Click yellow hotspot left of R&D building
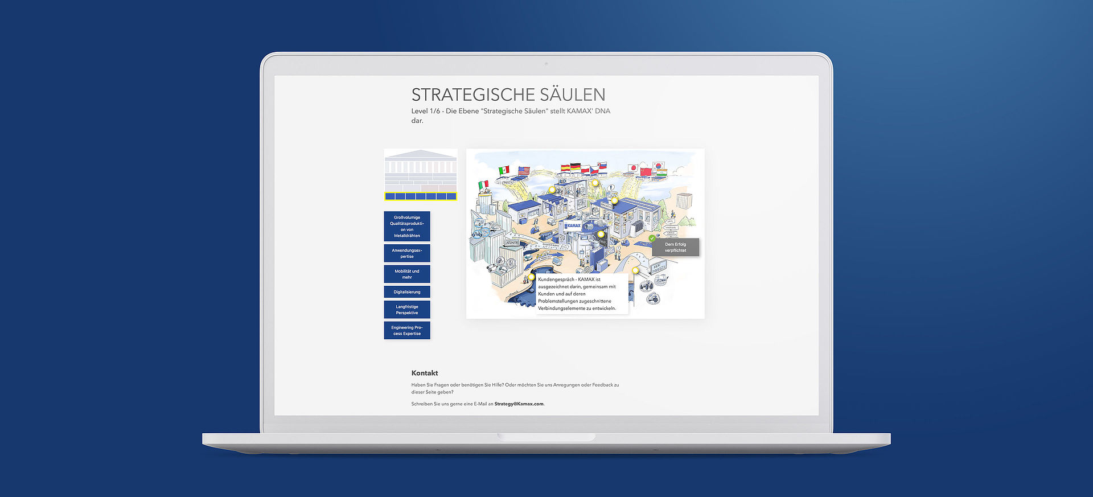This screenshot has width=1093, height=497. click(x=552, y=190)
